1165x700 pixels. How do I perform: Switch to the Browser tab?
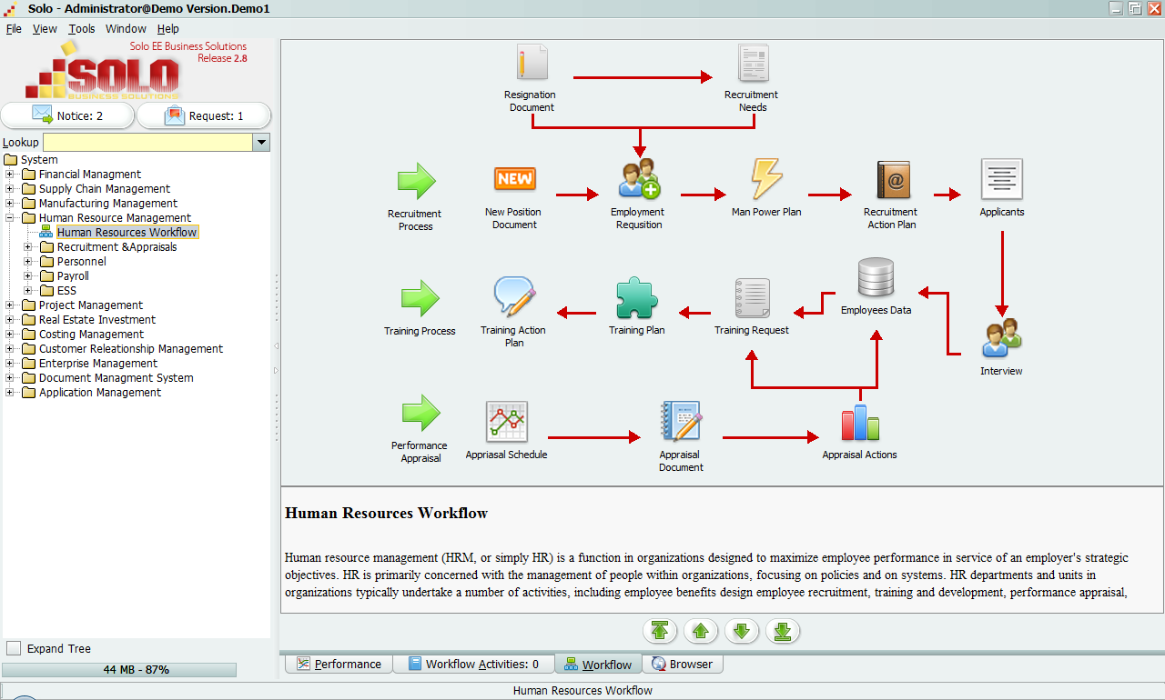pos(683,665)
